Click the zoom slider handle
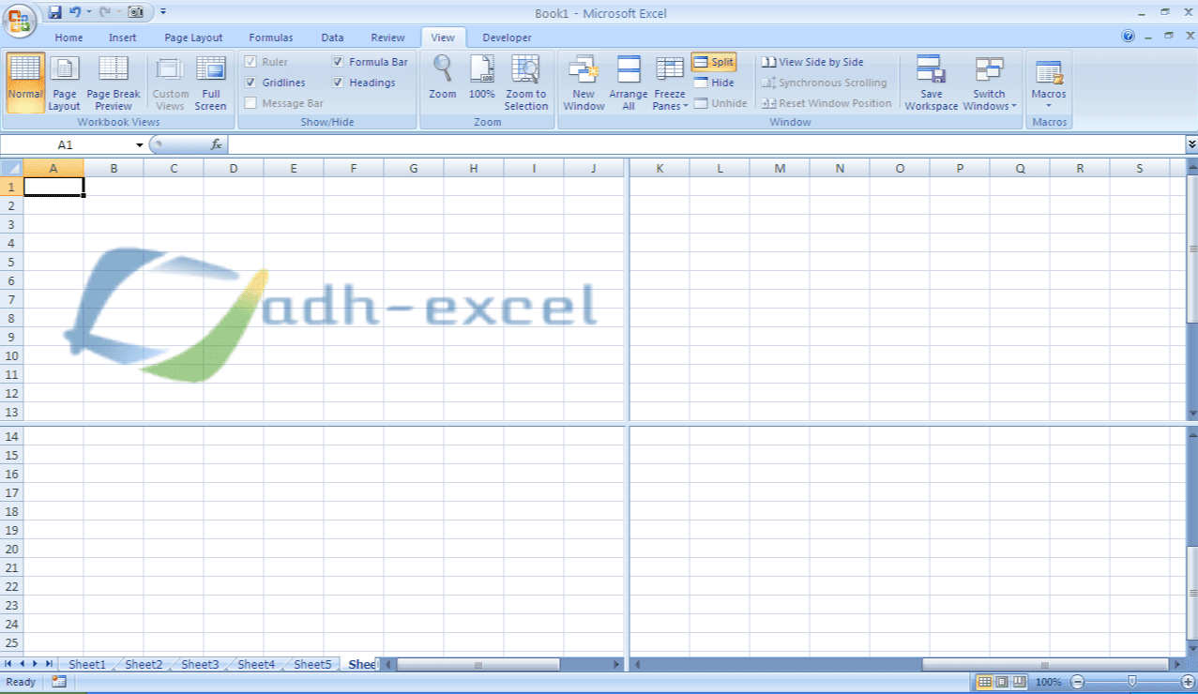This screenshot has height=694, width=1198. (1132, 682)
